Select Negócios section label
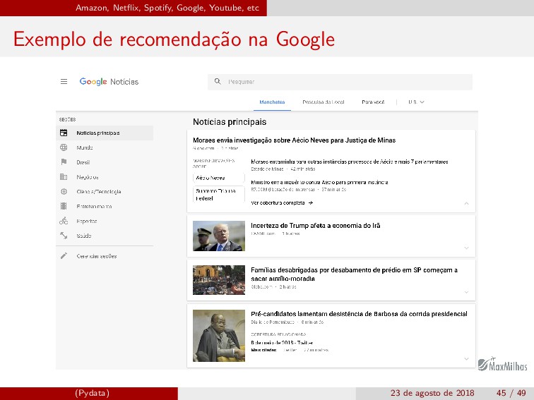Image resolution: width=534 pixels, height=400 pixels. 88,177
